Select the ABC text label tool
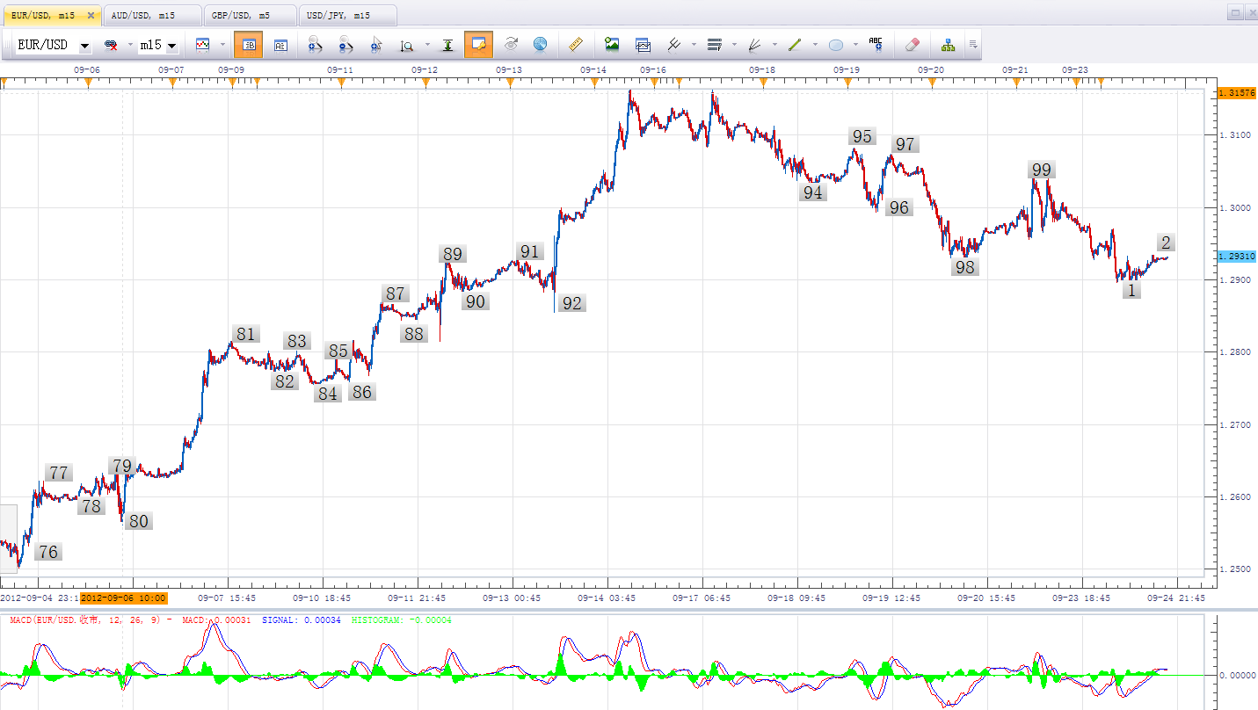1258x710 pixels. (x=876, y=45)
